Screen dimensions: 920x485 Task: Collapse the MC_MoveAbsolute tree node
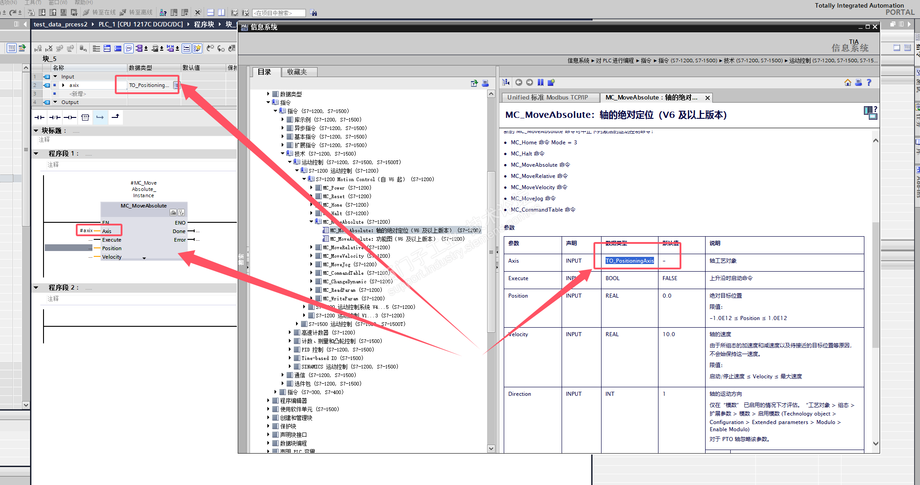click(311, 222)
